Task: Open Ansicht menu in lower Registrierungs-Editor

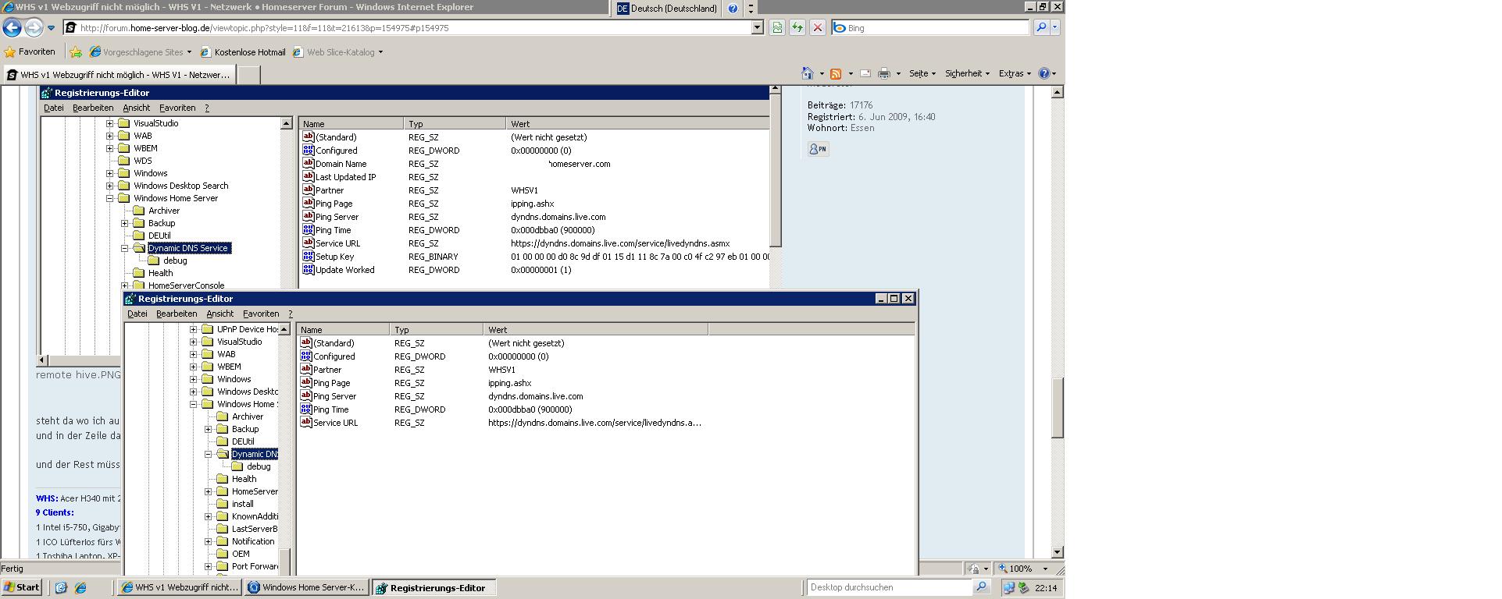Action: click(219, 314)
